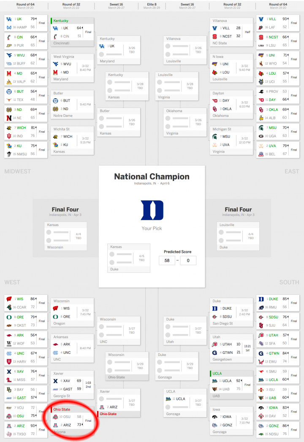The width and height of the screenshot is (304, 442).
Task: Click the predicted score field showing 0
Action: pyautogui.click(x=188, y=261)
